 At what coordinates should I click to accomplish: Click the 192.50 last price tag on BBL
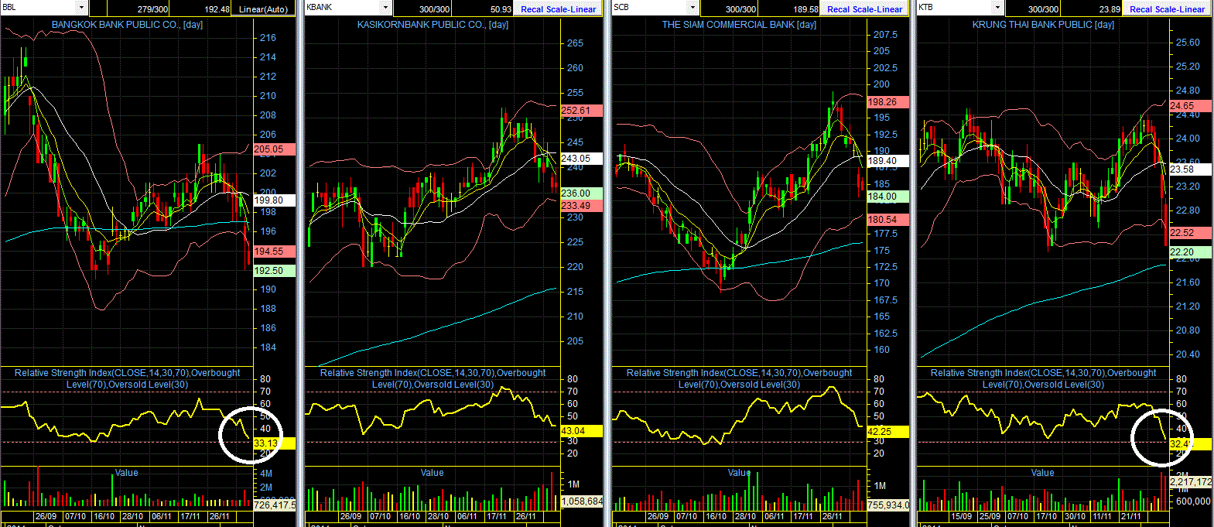(275, 271)
